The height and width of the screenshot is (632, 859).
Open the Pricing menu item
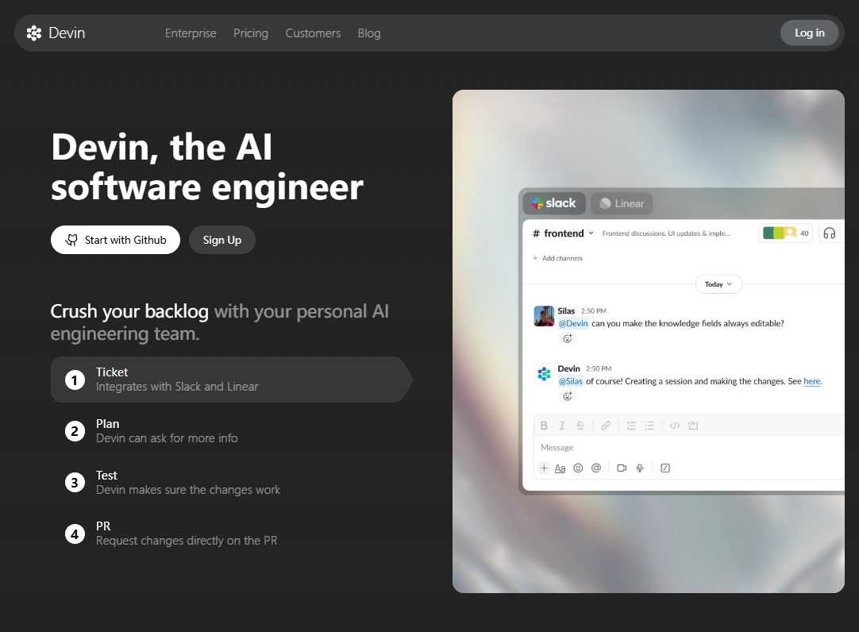click(x=251, y=33)
